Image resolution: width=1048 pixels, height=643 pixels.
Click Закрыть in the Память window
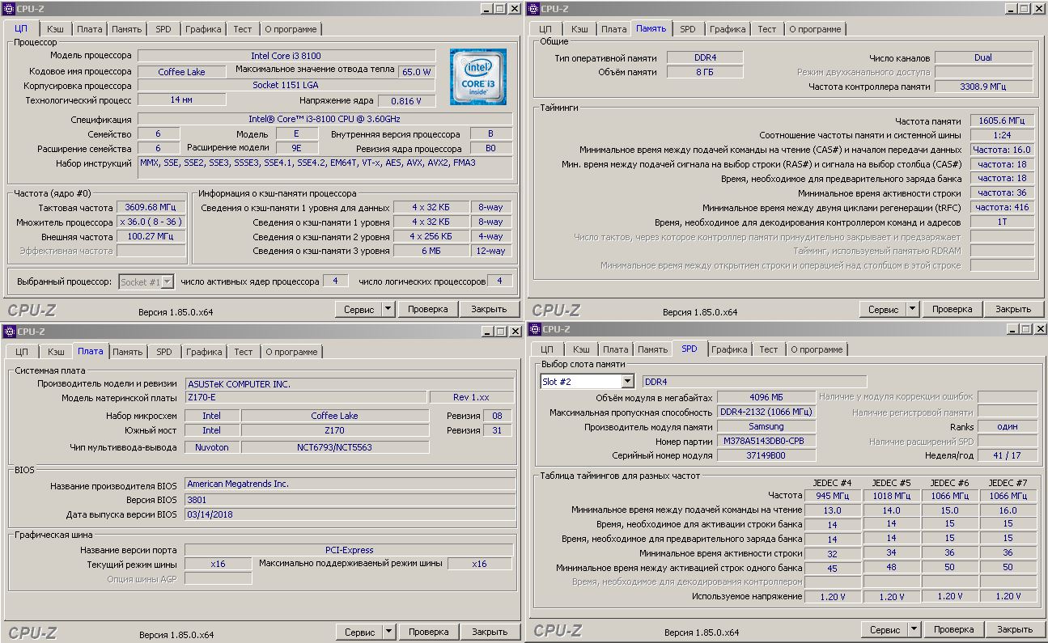(x=1013, y=309)
